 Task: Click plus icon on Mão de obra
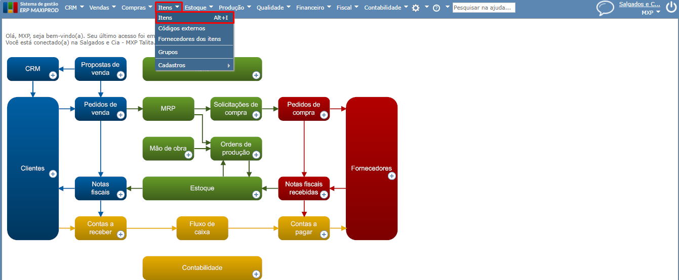(188, 155)
